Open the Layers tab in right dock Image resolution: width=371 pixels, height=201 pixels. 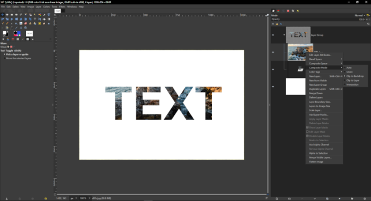[x=273, y=11]
